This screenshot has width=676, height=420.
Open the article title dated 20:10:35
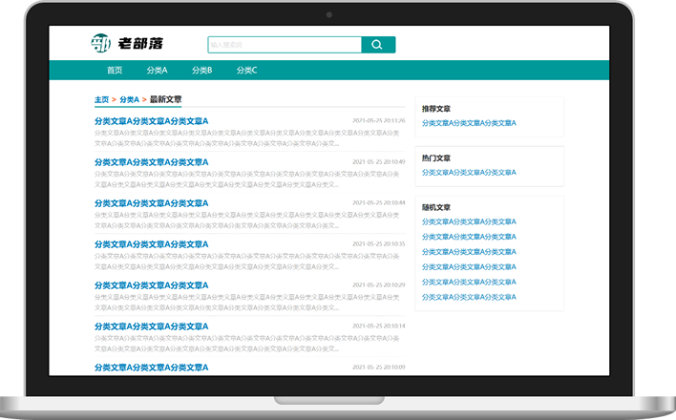(x=151, y=244)
